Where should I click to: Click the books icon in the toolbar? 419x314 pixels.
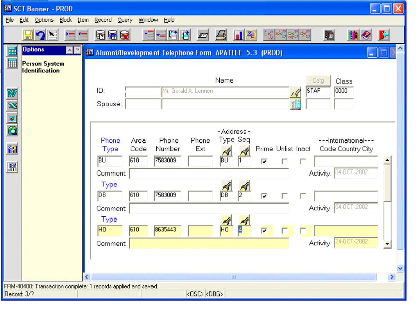pyautogui.click(x=353, y=35)
